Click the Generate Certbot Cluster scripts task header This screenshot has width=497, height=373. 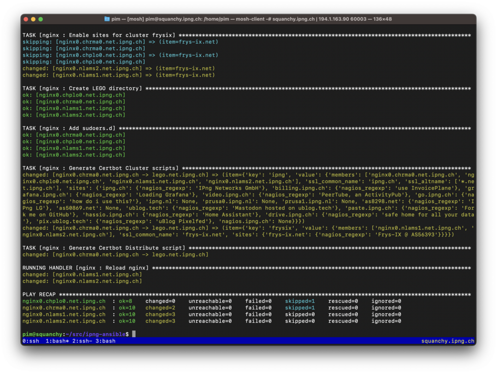click(102, 169)
